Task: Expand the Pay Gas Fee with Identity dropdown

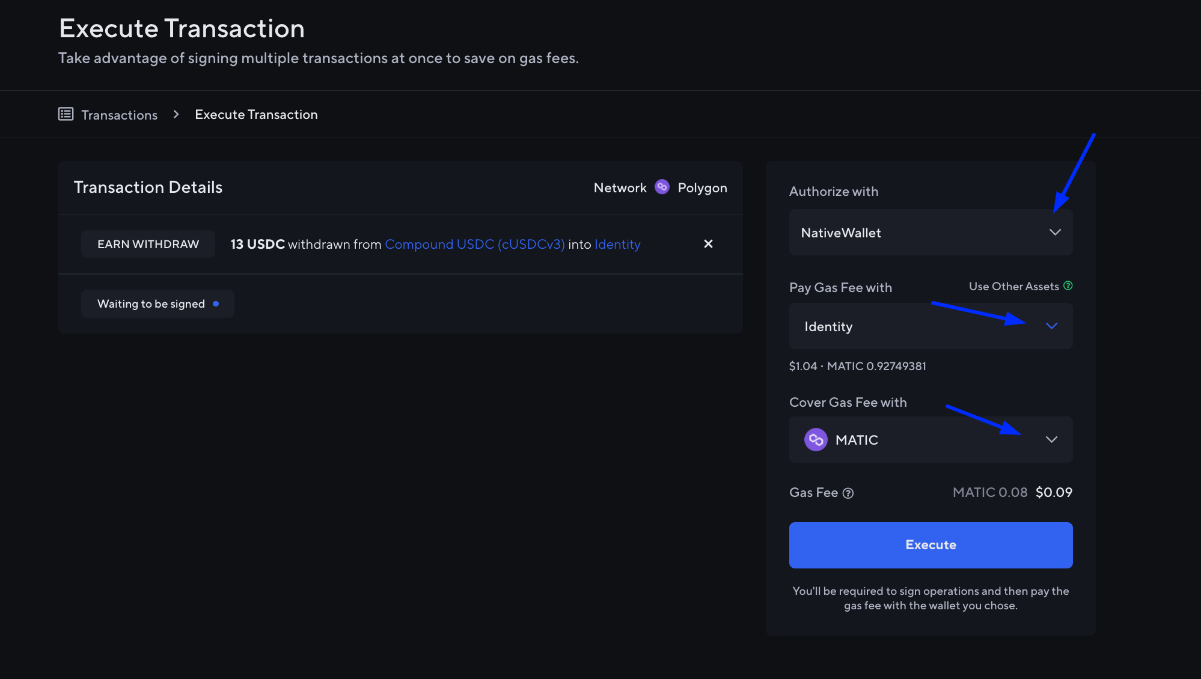Action: [1052, 326]
